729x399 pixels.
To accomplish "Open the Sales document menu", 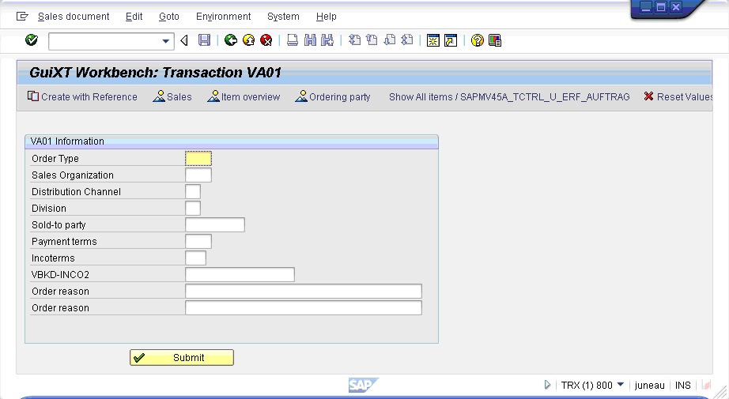I will pos(74,17).
